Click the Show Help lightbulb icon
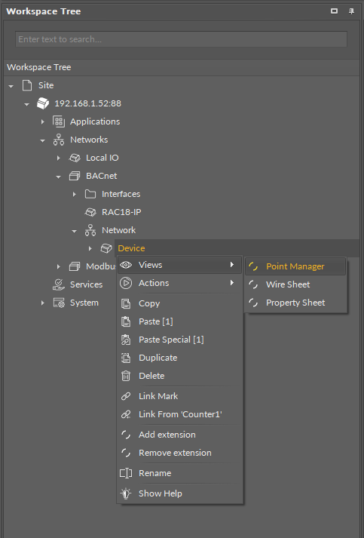This screenshot has height=538, width=364. click(126, 493)
